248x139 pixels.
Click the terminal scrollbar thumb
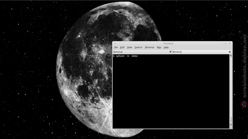point(231,120)
